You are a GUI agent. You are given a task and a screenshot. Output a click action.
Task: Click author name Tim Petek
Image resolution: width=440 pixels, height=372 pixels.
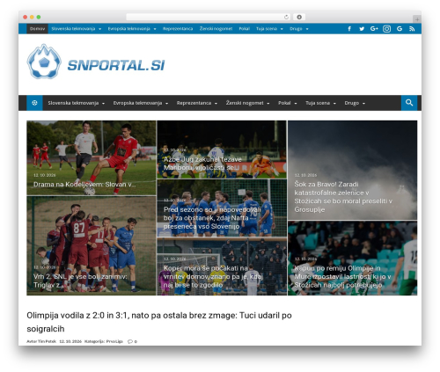click(47, 341)
